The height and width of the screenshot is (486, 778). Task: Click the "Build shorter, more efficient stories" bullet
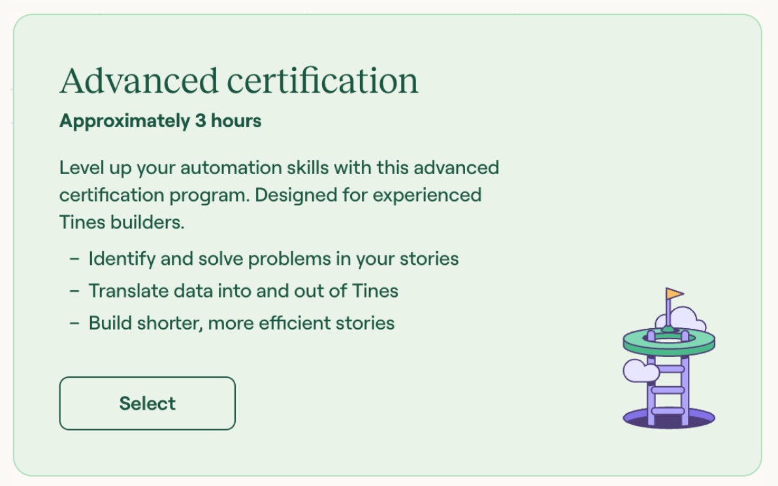241,323
